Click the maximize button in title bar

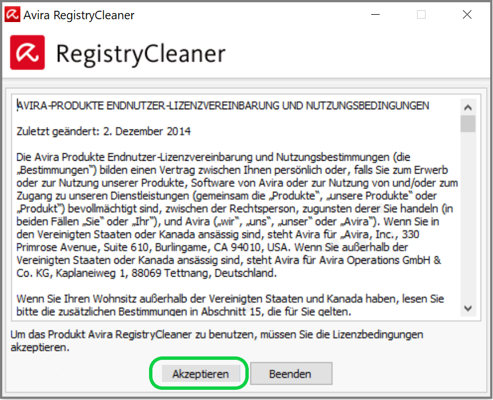click(421, 15)
